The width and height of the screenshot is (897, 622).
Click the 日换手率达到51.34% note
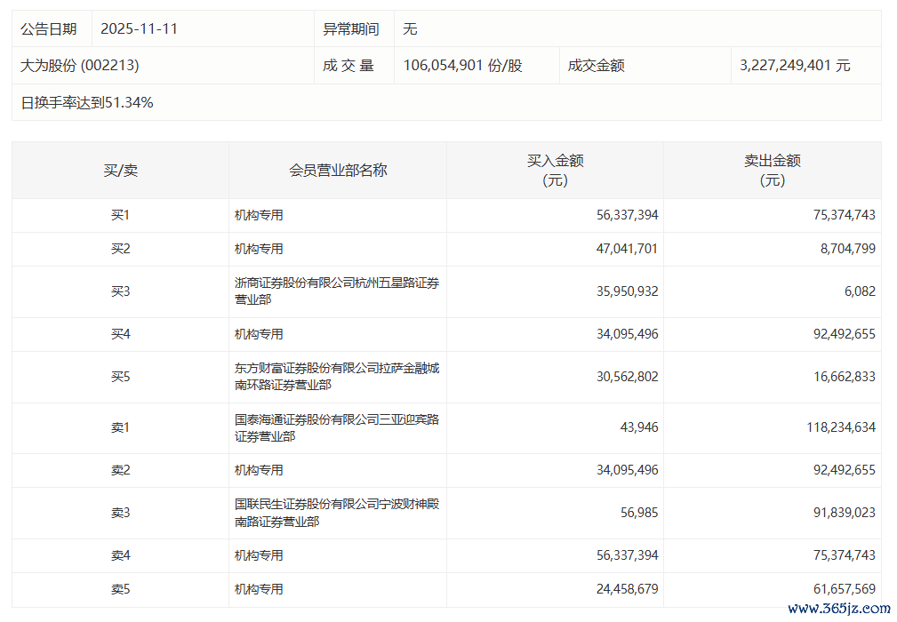tap(87, 102)
